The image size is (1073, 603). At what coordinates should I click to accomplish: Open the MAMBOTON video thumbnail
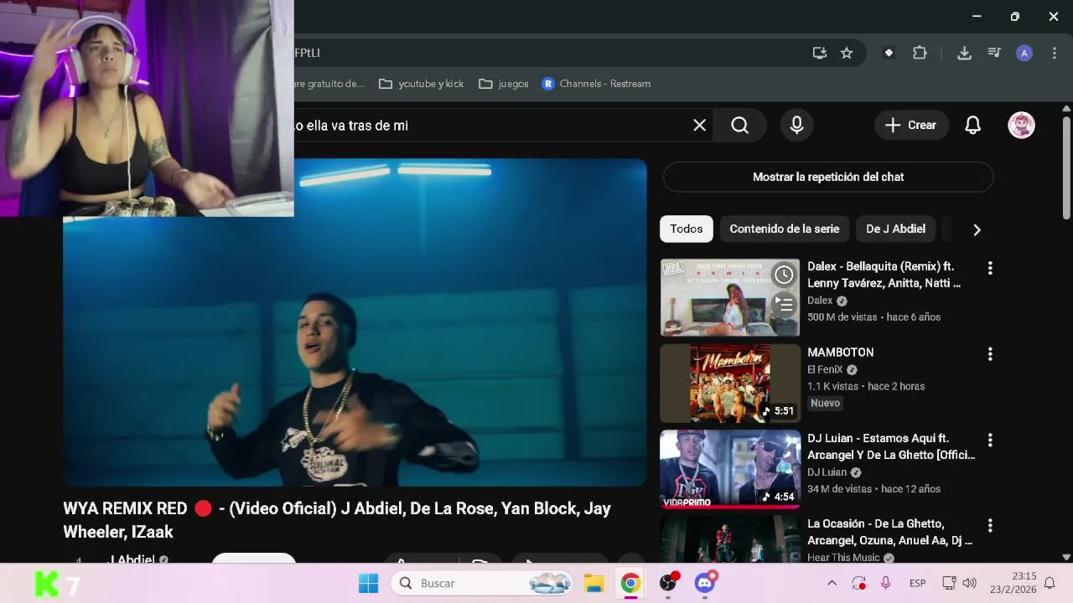click(730, 384)
